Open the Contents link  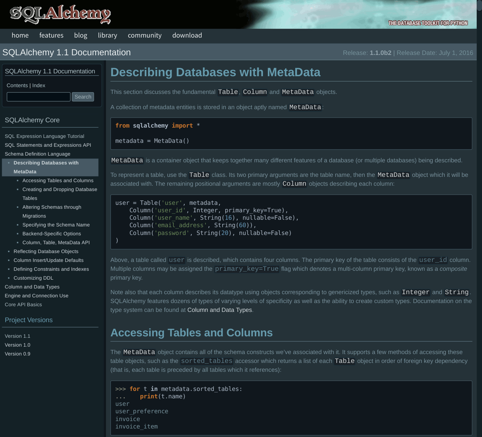coord(17,85)
